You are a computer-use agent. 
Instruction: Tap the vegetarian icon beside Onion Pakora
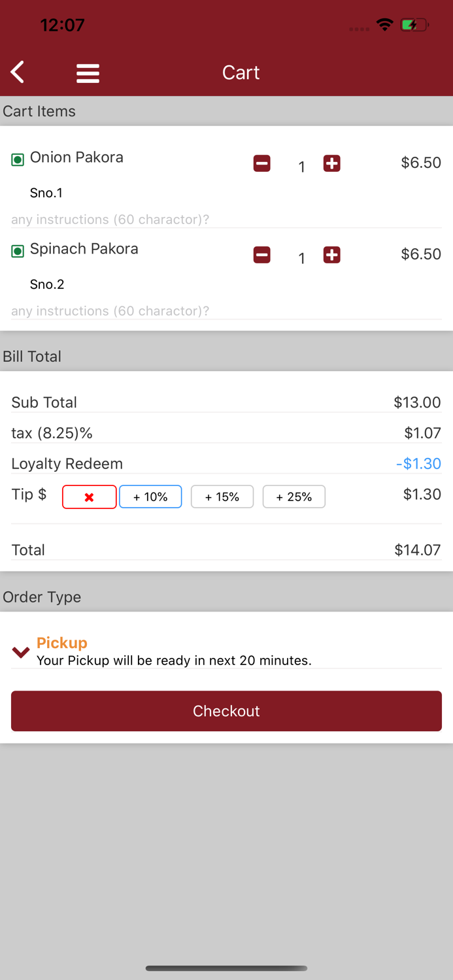(x=18, y=159)
